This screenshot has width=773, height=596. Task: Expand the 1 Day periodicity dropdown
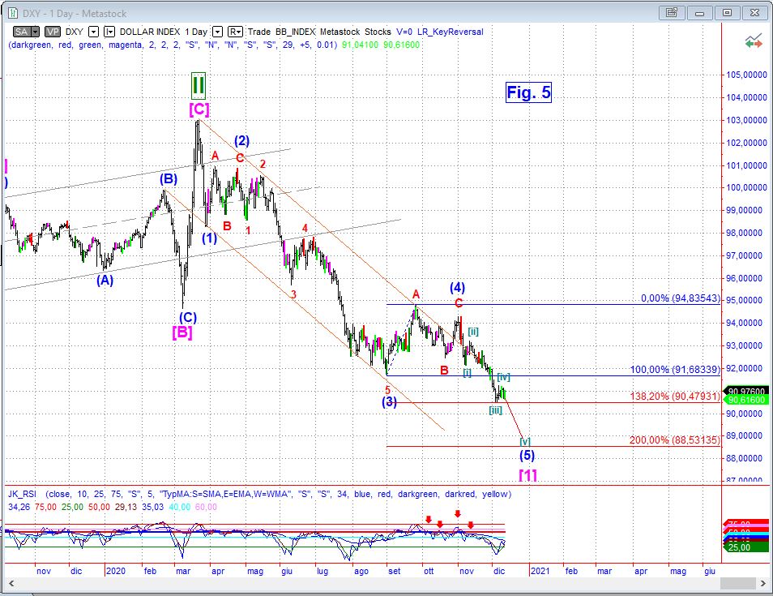[x=217, y=32]
